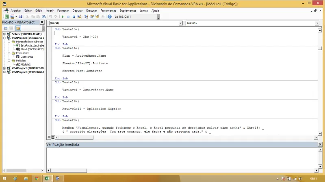Select EstaPasta_de_trabalho in project tree

[x=32, y=45]
